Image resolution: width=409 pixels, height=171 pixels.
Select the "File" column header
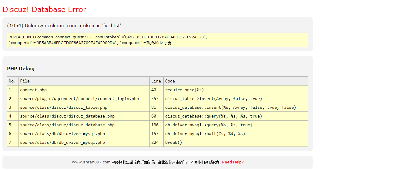[x=25, y=81]
